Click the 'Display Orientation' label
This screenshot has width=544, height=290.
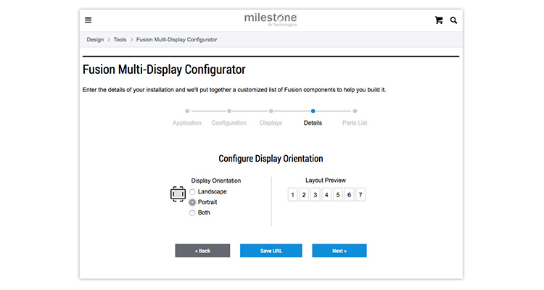(x=216, y=181)
